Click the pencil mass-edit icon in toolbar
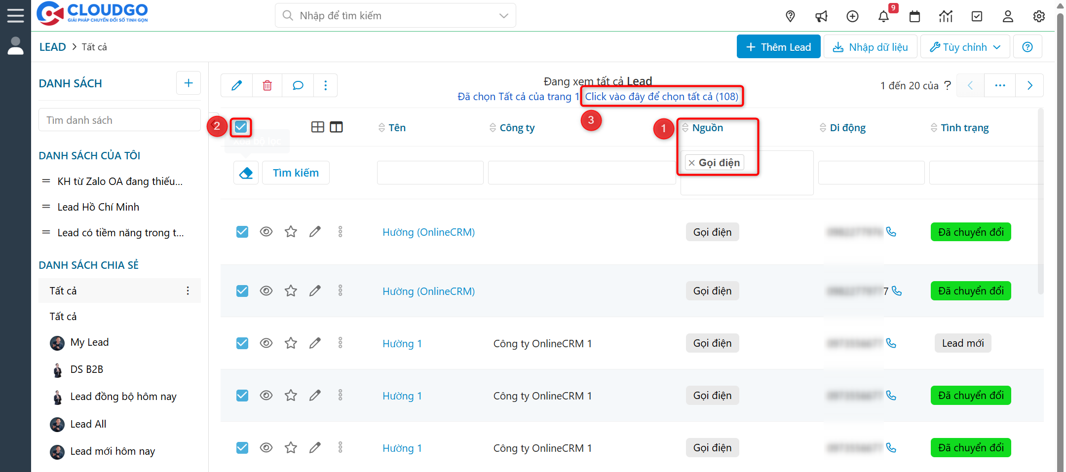Screen dimensions: 1066x472 [237, 85]
